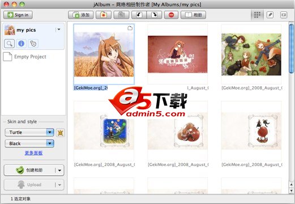Select the green picnic group thumbnail
The height and width of the screenshot is (204, 295).
click(251, 54)
